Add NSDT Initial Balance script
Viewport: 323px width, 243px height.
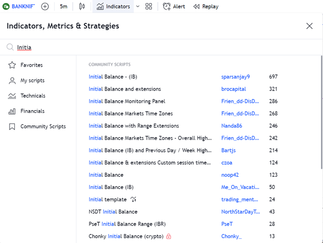pos(113,212)
